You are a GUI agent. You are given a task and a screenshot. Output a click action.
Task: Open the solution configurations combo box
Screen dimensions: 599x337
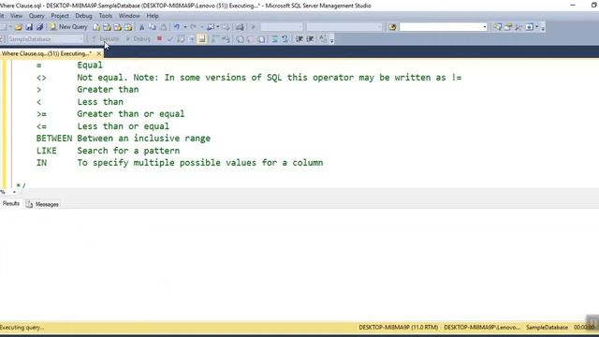coord(283,27)
